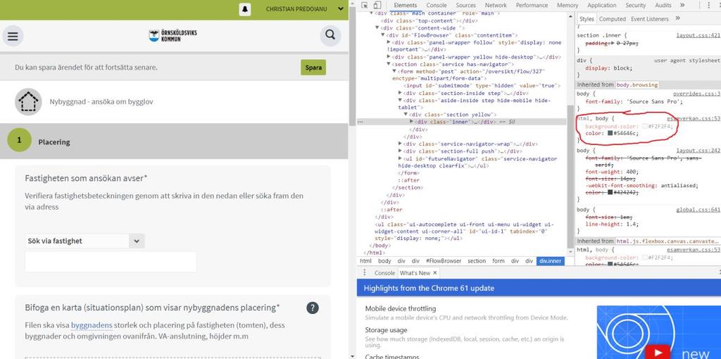Screen dimensions: 721x359
Task: Open the Application tab
Action: click(x=601, y=5)
